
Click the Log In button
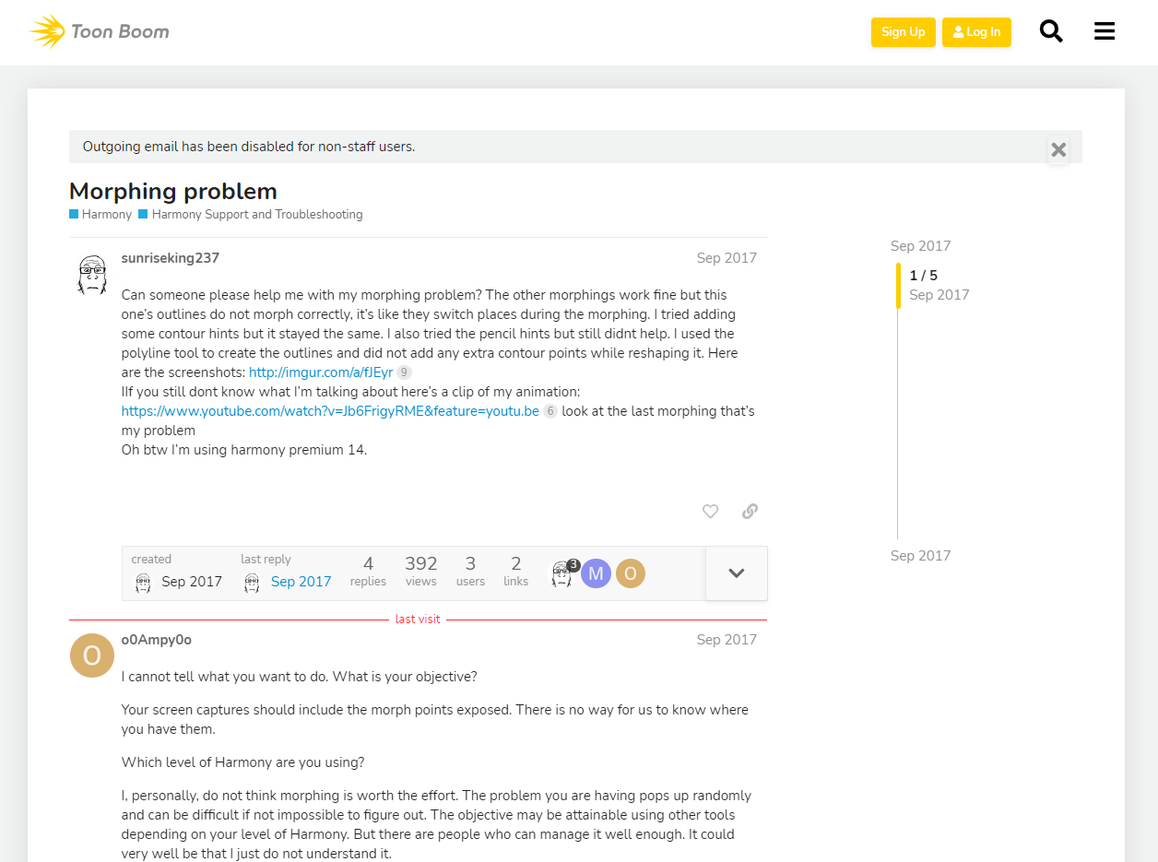976,32
